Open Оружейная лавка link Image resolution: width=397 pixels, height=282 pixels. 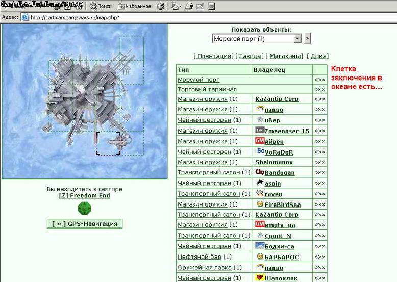pyautogui.click(x=204, y=267)
